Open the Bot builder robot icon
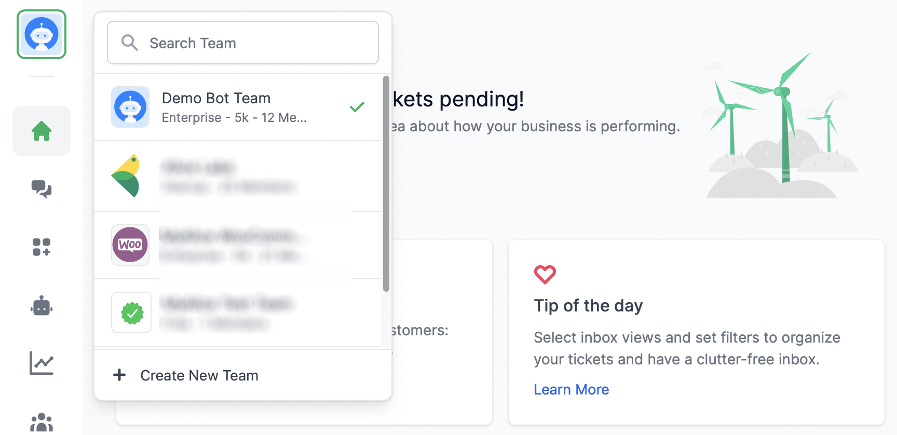 pyautogui.click(x=42, y=306)
